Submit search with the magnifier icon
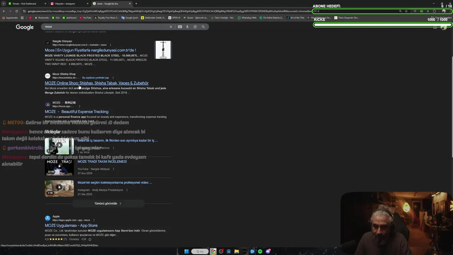453x255 pixels. tap(203, 27)
